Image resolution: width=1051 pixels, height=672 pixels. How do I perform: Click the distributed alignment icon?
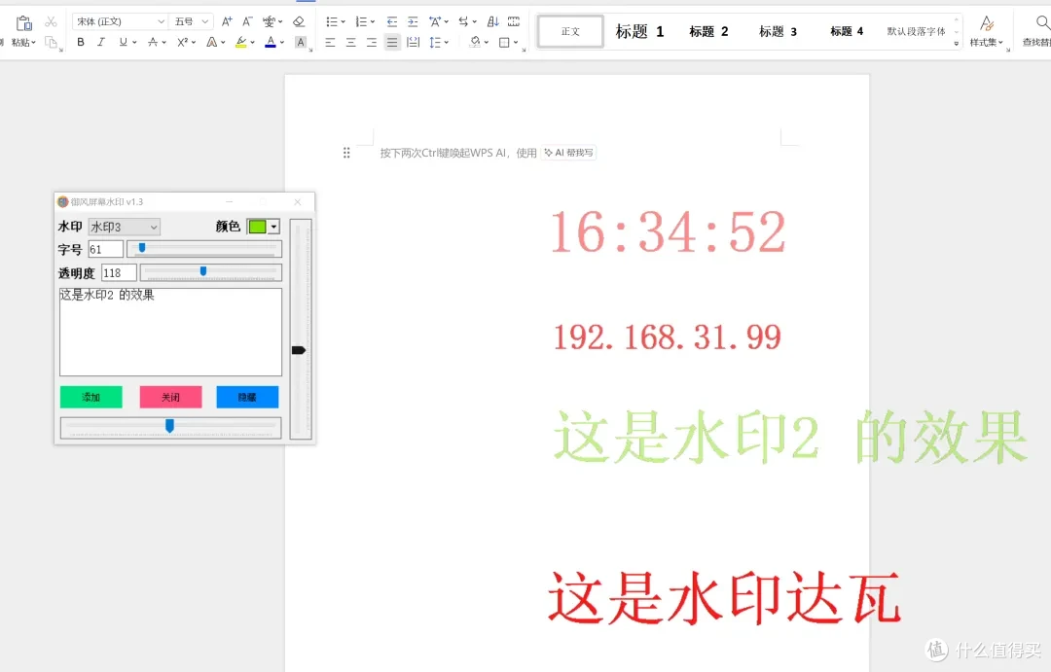coord(414,42)
